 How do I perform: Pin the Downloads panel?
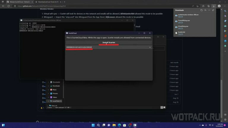pos(213,10)
